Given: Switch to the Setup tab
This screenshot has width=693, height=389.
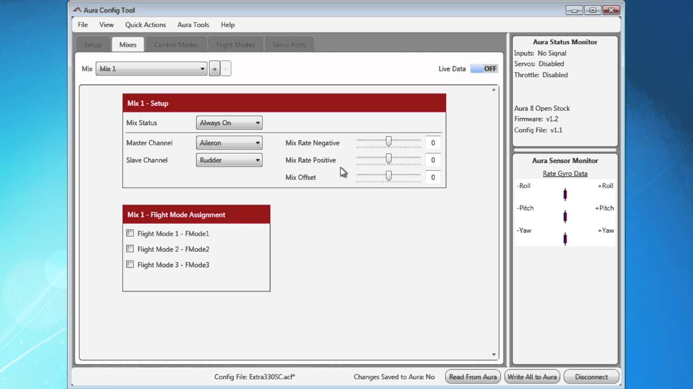Looking at the screenshot, I should 93,45.
